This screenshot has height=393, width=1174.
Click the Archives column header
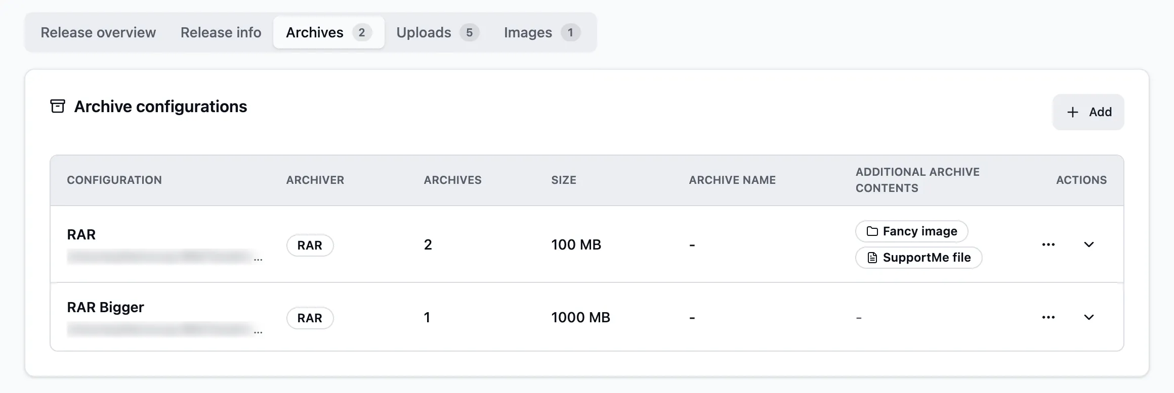[x=452, y=180]
